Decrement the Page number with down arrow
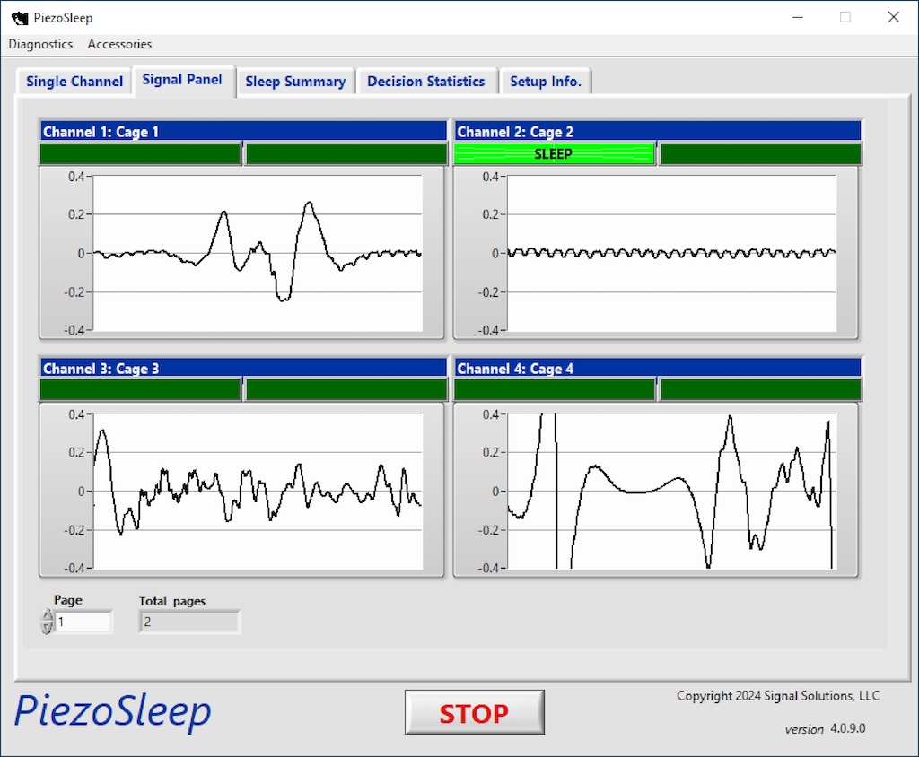 (48, 628)
